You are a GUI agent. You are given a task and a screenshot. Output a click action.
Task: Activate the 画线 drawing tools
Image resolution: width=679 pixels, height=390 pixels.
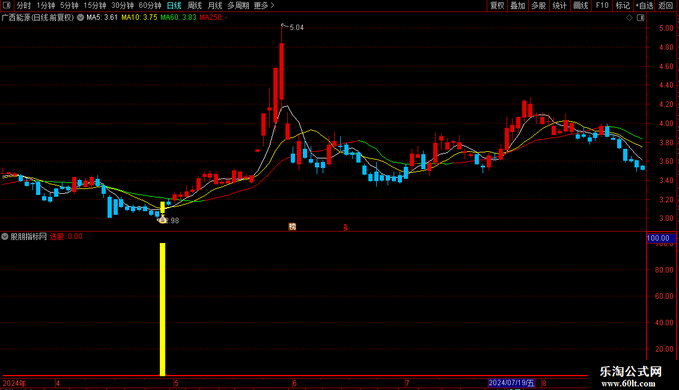point(580,5)
